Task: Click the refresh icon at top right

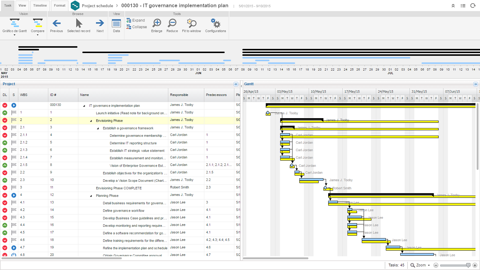Action: (473, 6)
